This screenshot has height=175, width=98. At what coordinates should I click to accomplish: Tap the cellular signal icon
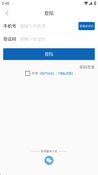(90, 3)
